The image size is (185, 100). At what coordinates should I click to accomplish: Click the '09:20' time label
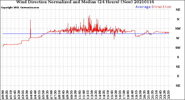(68, 95)
